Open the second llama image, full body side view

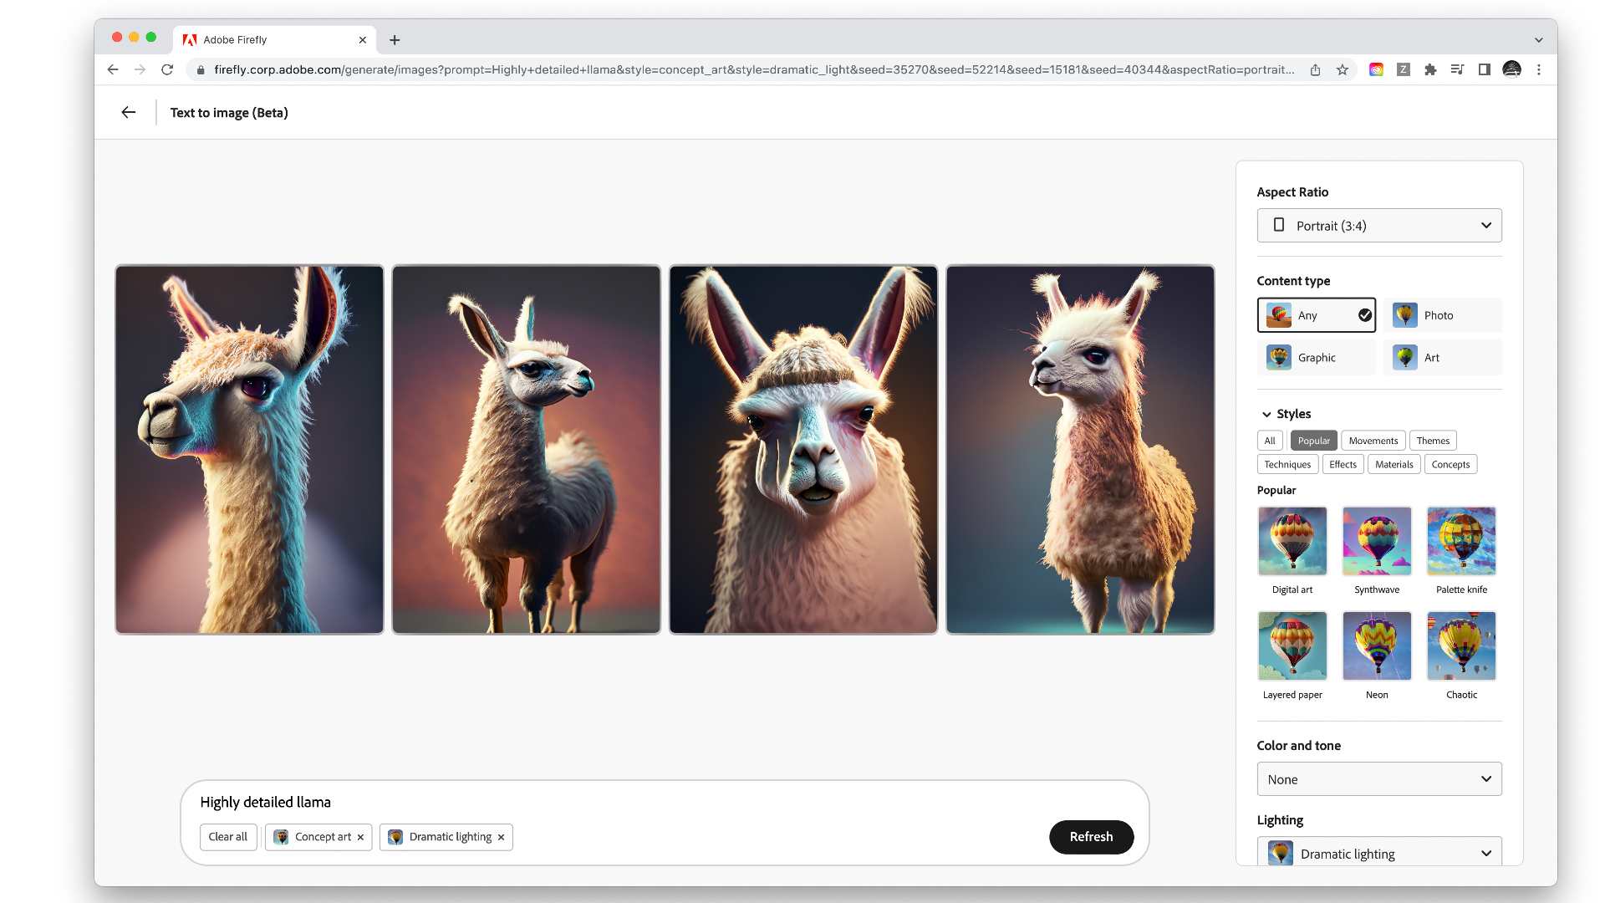coord(526,450)
